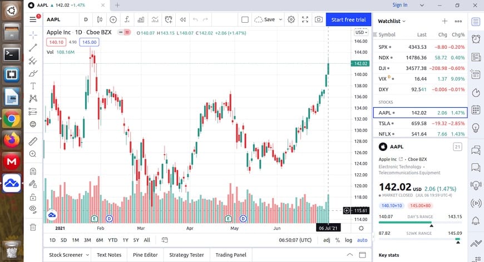Click the go to date icon

(x=165, y=240)
